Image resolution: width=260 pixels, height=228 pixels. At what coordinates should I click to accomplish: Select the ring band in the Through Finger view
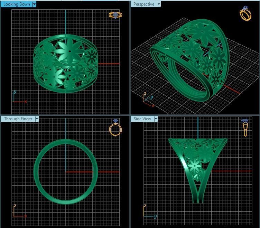click(66, 171)
